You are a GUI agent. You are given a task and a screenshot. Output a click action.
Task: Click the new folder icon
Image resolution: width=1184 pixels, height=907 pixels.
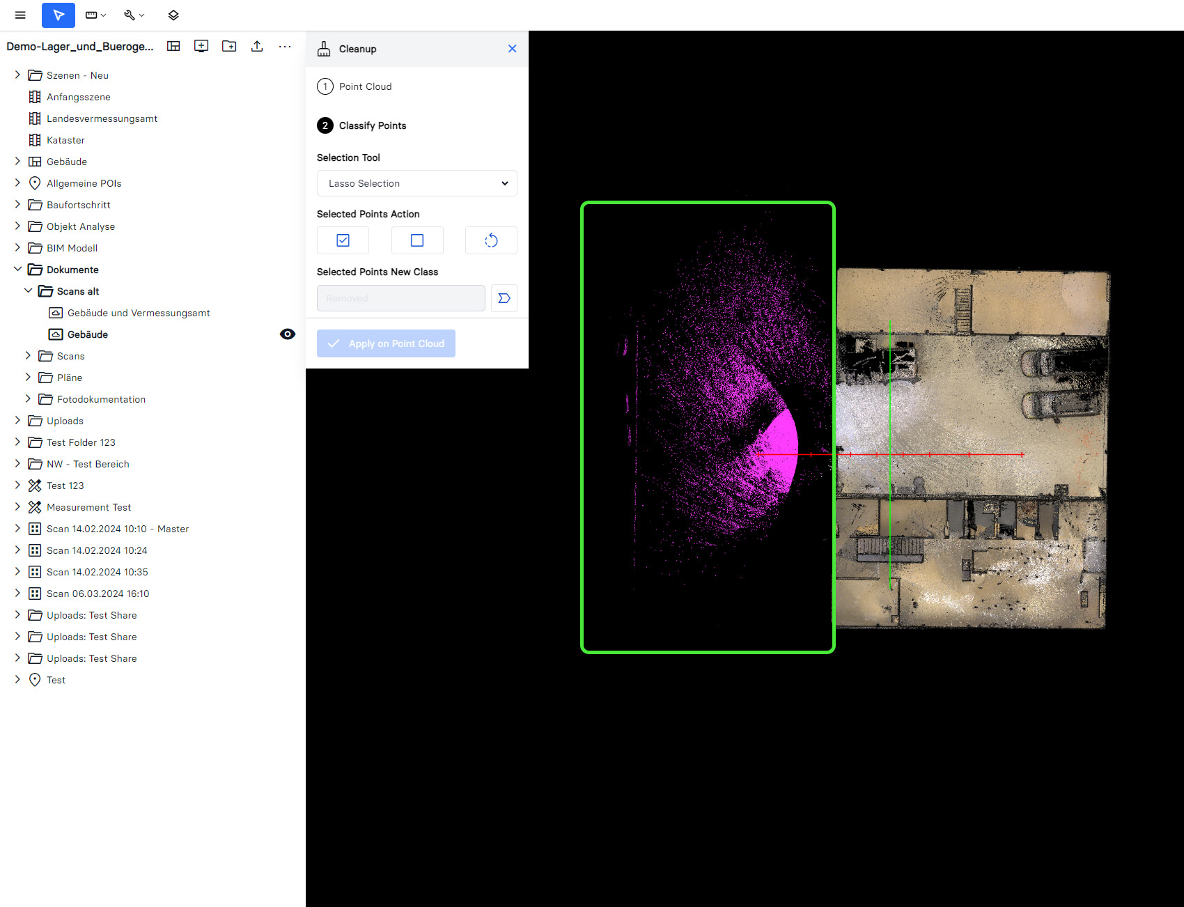(229, 46)
